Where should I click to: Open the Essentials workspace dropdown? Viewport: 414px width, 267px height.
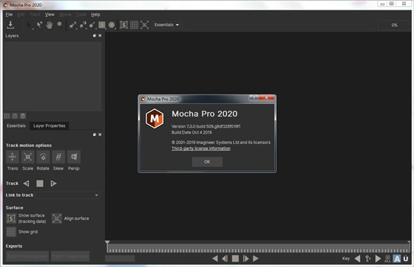166,25
